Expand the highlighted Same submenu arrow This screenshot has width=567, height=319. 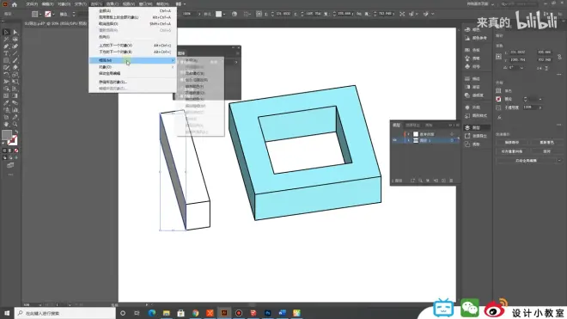click(173, 60)
